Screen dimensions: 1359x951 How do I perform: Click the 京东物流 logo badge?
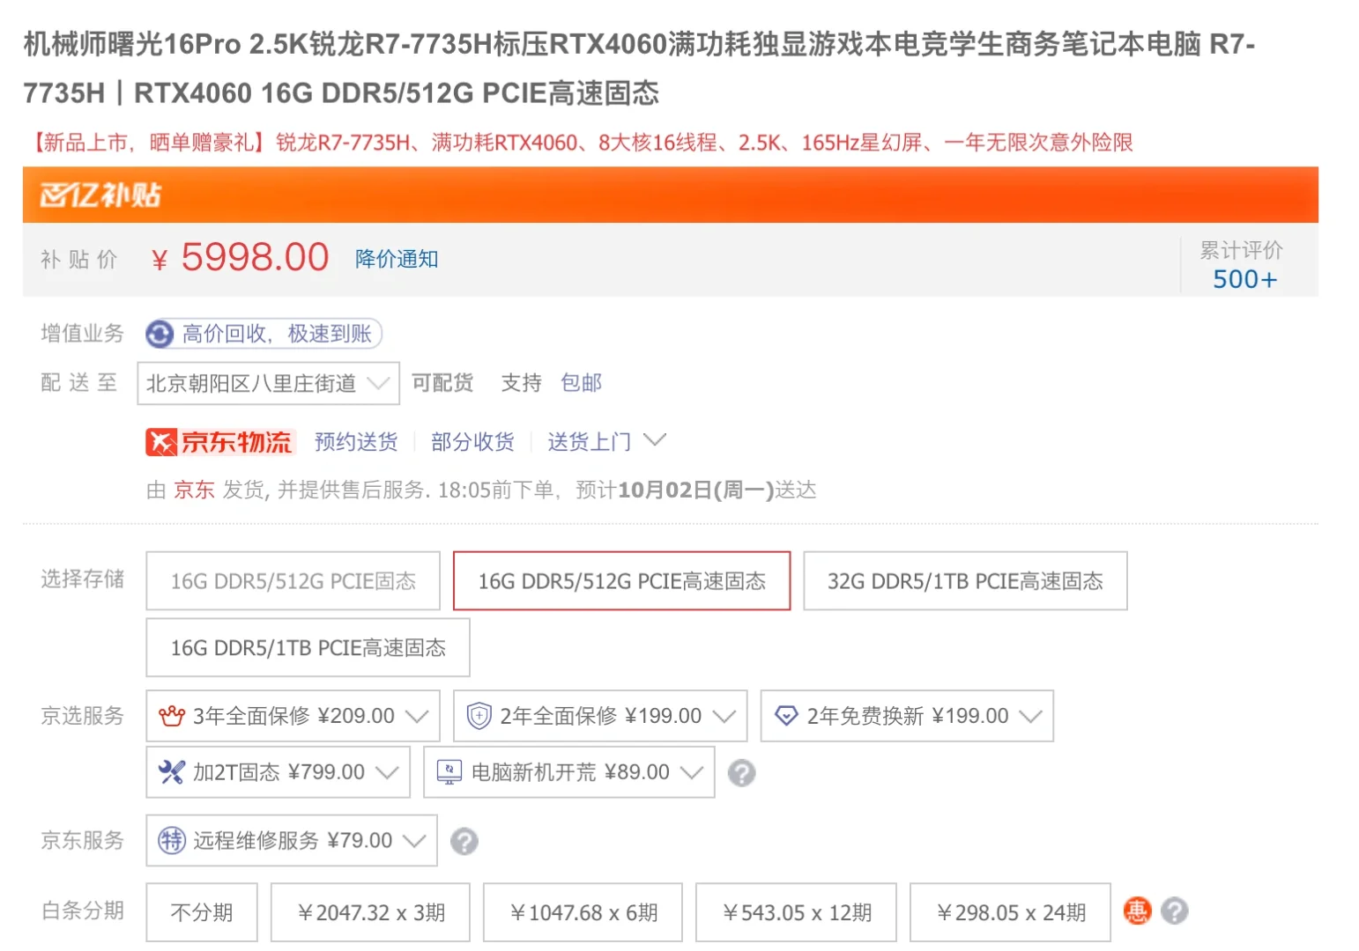[219, 442]
